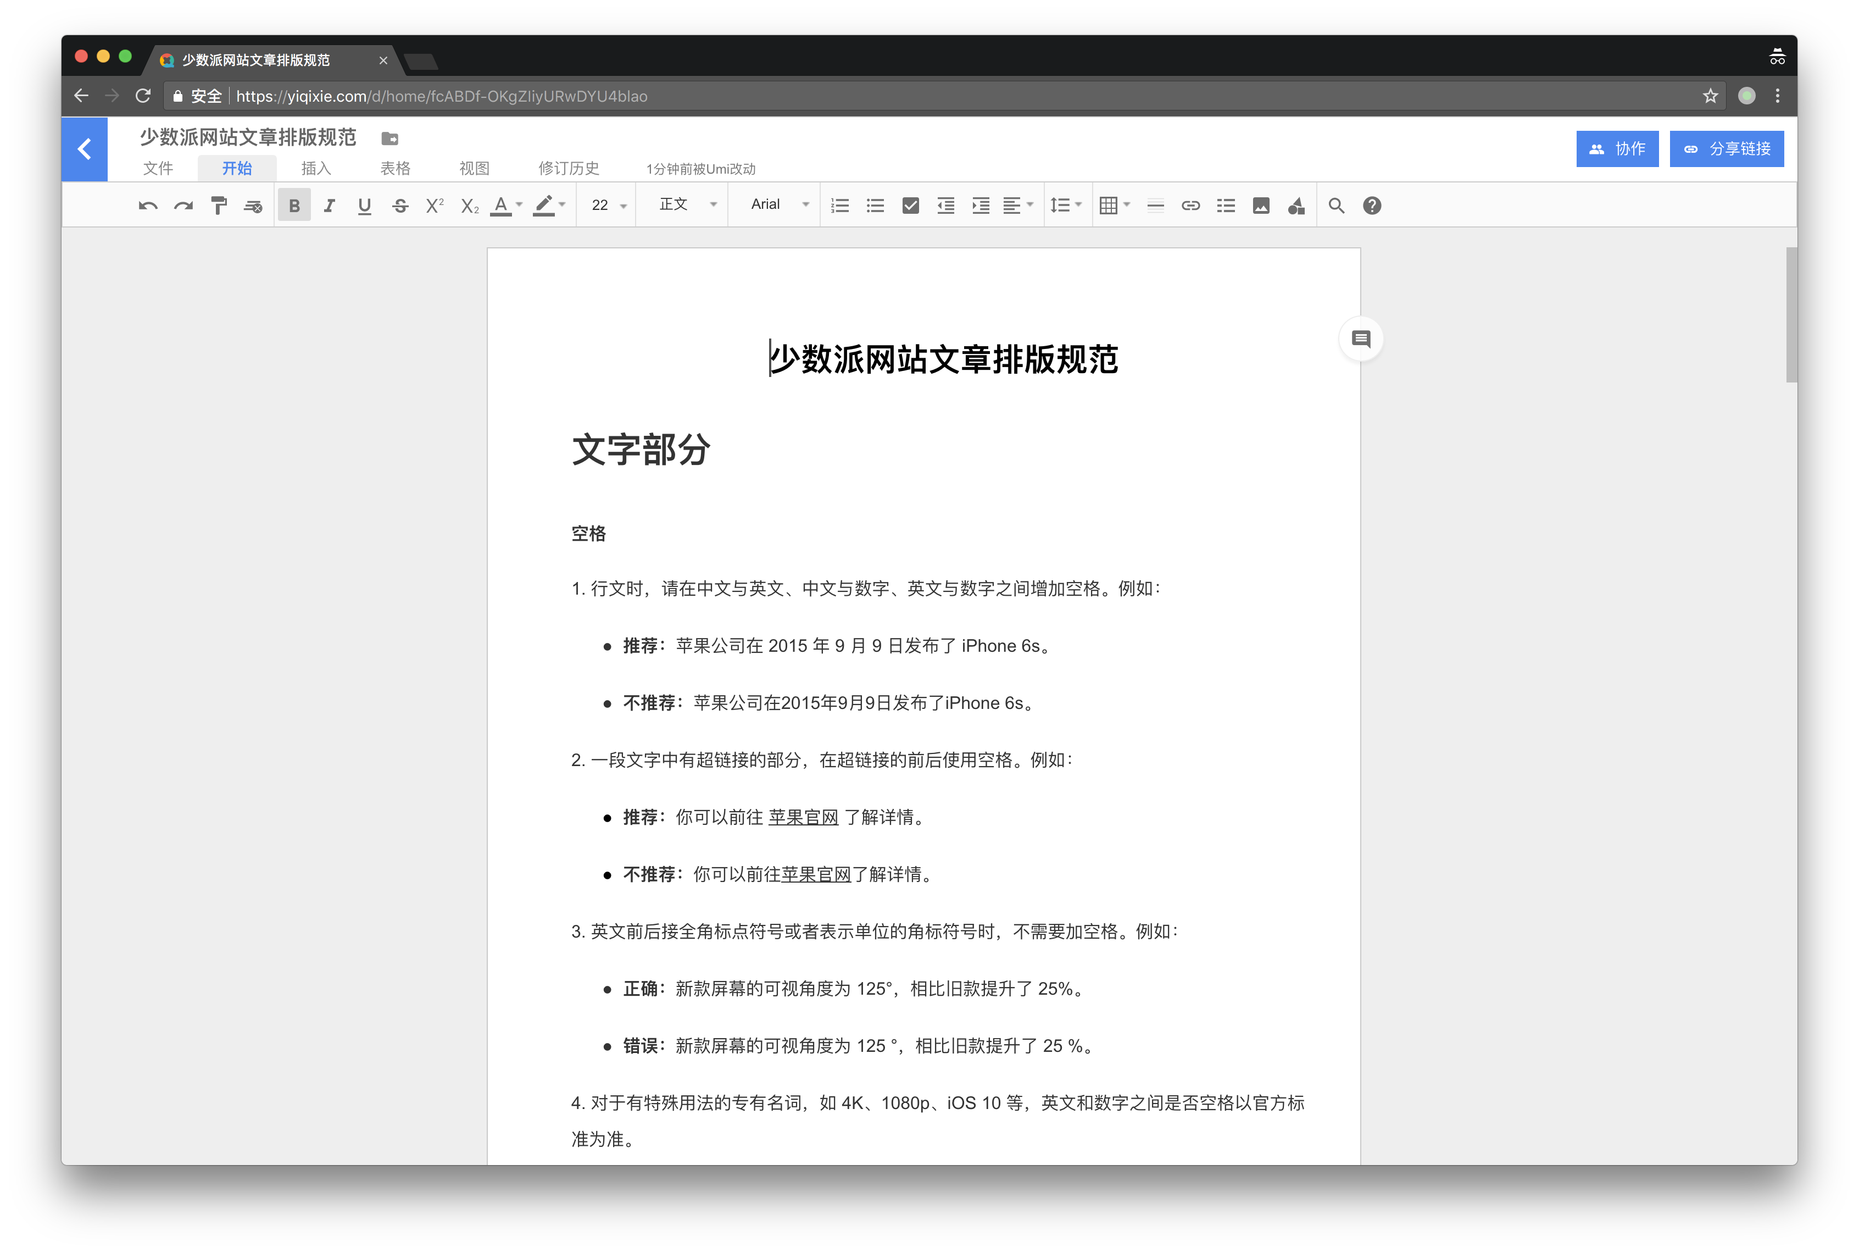This screenshot has width=1859, height=1253.
Task: Reload the page in the browser
Action: click(x=143, y=96)
